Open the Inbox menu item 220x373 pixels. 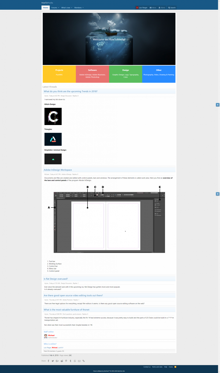tap(153, 8)
